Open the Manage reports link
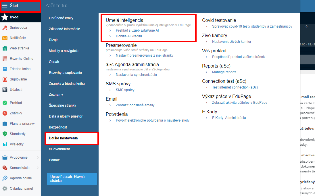Image resolution: width=315 pixels, height=196 pixels. (224, 72)
